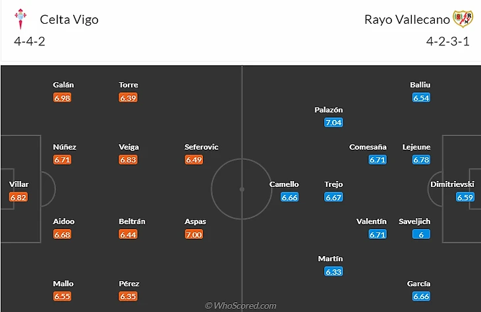Click the Rayo Vallecano club crest

click(x=463, y=18)
